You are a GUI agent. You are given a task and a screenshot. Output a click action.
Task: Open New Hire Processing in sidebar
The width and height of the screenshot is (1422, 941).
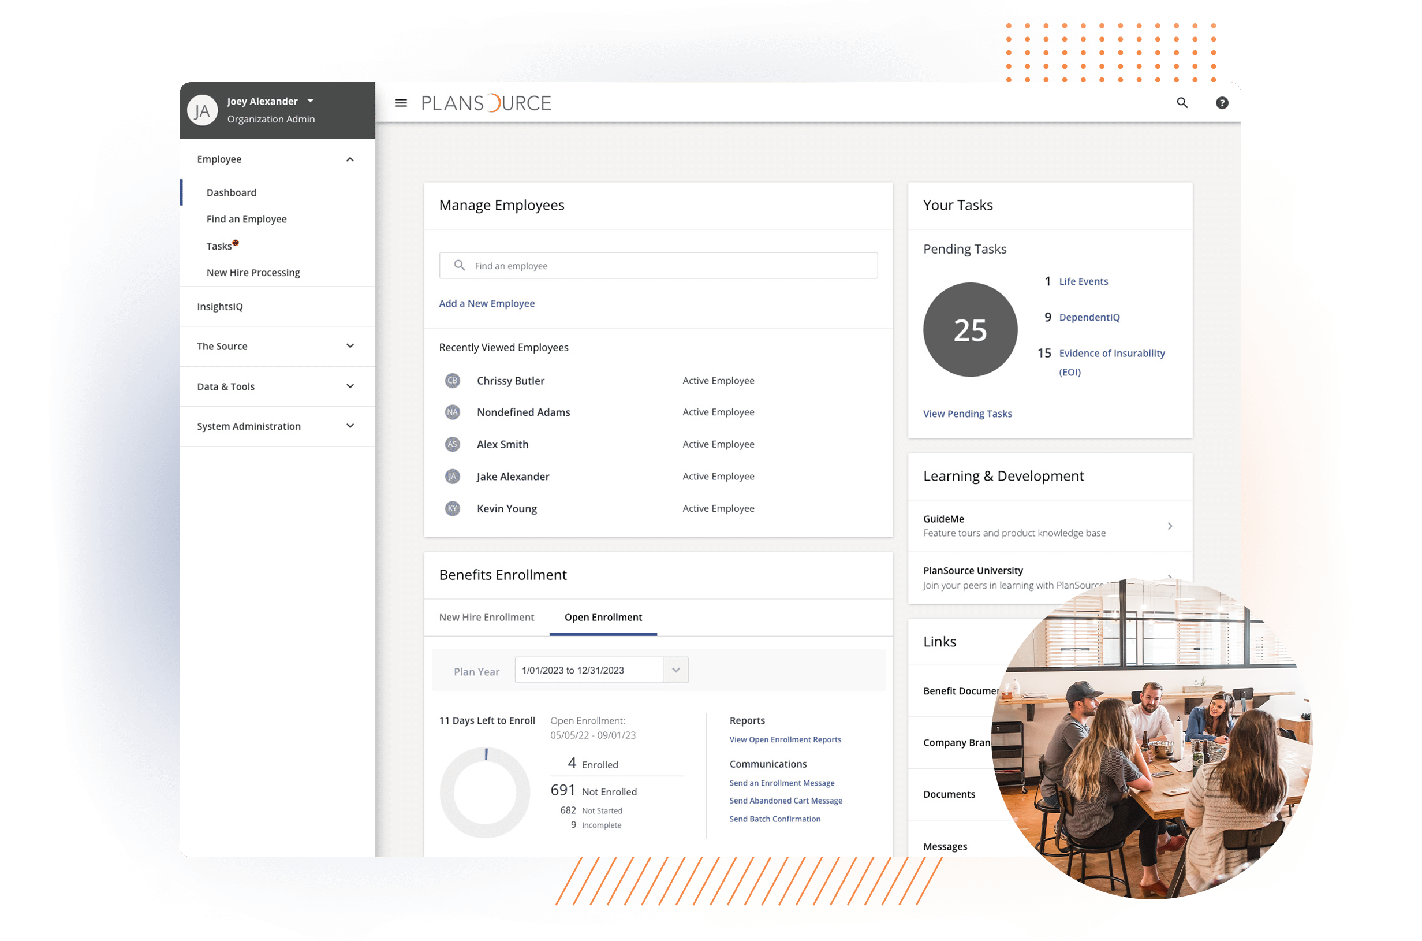point(253,273)
